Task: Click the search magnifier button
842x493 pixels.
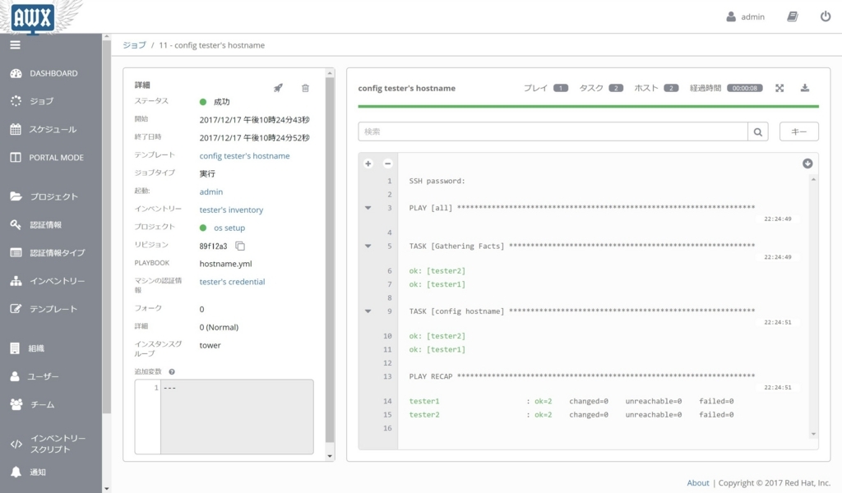Action: [x=757, y=132]
